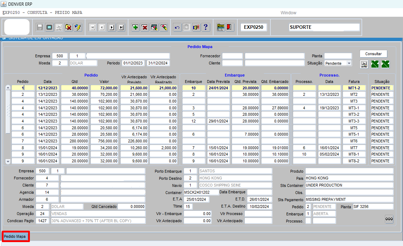
Task: Exit with the red door icon
Action: (229, 27)
